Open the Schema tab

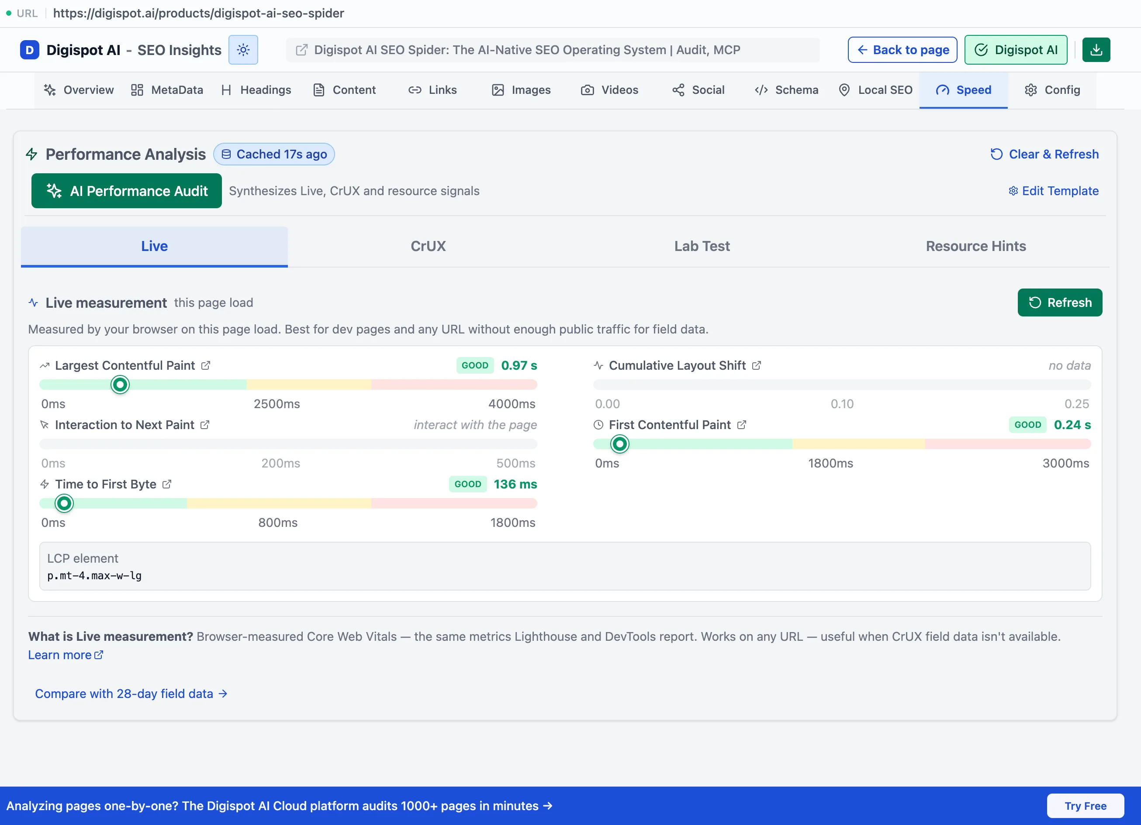pyautogui.click(x=787, y=90)
